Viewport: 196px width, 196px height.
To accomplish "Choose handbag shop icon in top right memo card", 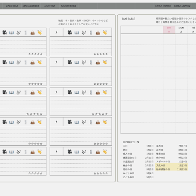I will (98, 33).
